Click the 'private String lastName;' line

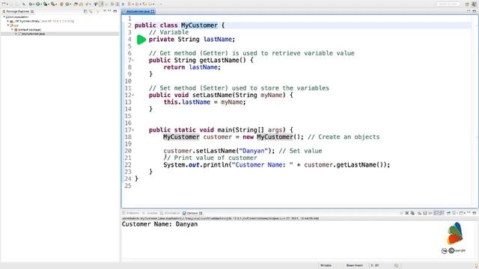[x=192, y=40]
